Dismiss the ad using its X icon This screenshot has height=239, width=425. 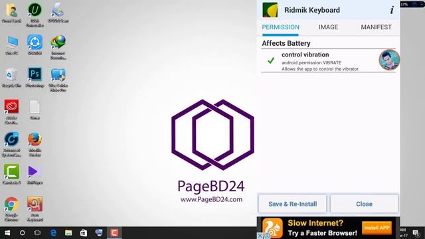260,236
